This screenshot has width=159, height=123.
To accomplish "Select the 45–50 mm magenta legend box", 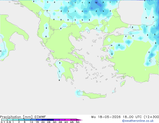I will [x=74, y=120].
